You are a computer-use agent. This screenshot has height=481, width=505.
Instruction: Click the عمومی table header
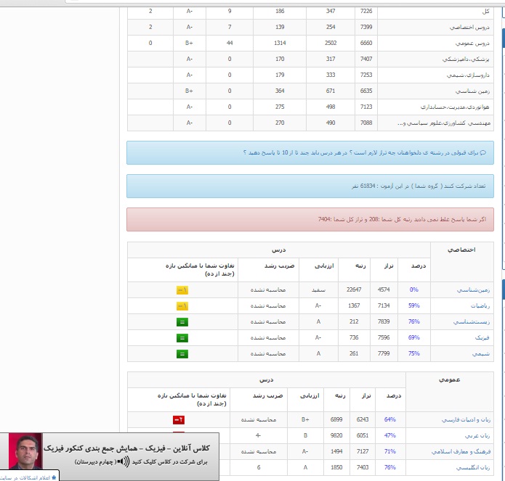tap(450, 380)
